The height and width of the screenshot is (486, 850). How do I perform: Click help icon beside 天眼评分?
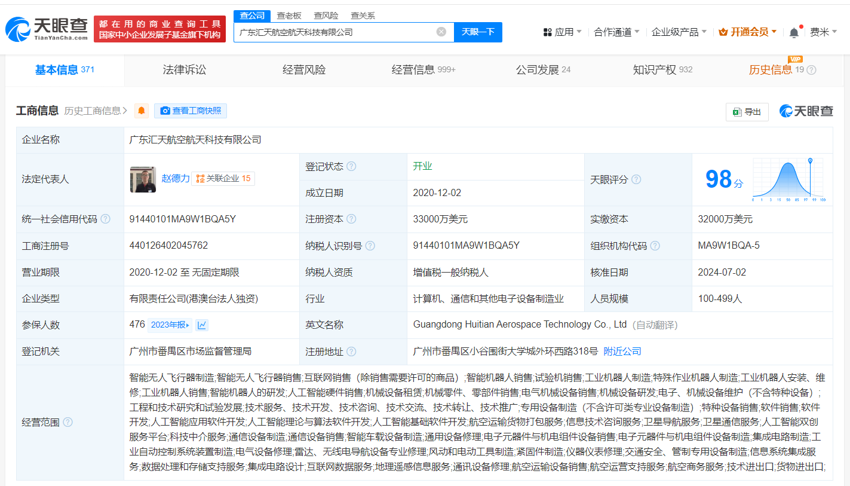pos(636,179)
